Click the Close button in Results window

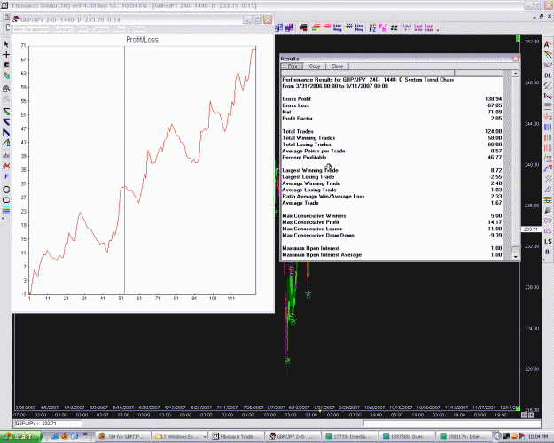pos(337,66)
